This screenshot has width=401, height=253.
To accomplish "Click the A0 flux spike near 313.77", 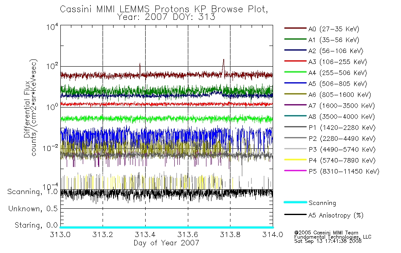I will (224, 67).
